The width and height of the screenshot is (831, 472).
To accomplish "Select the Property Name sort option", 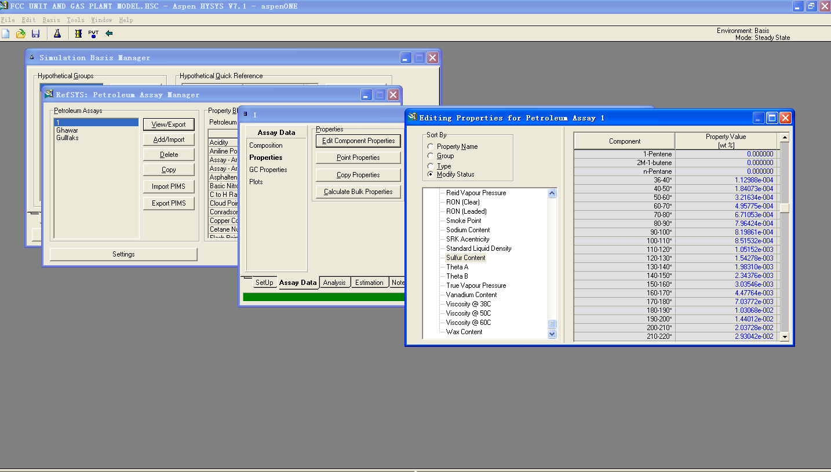I will (x=430, y=147).
